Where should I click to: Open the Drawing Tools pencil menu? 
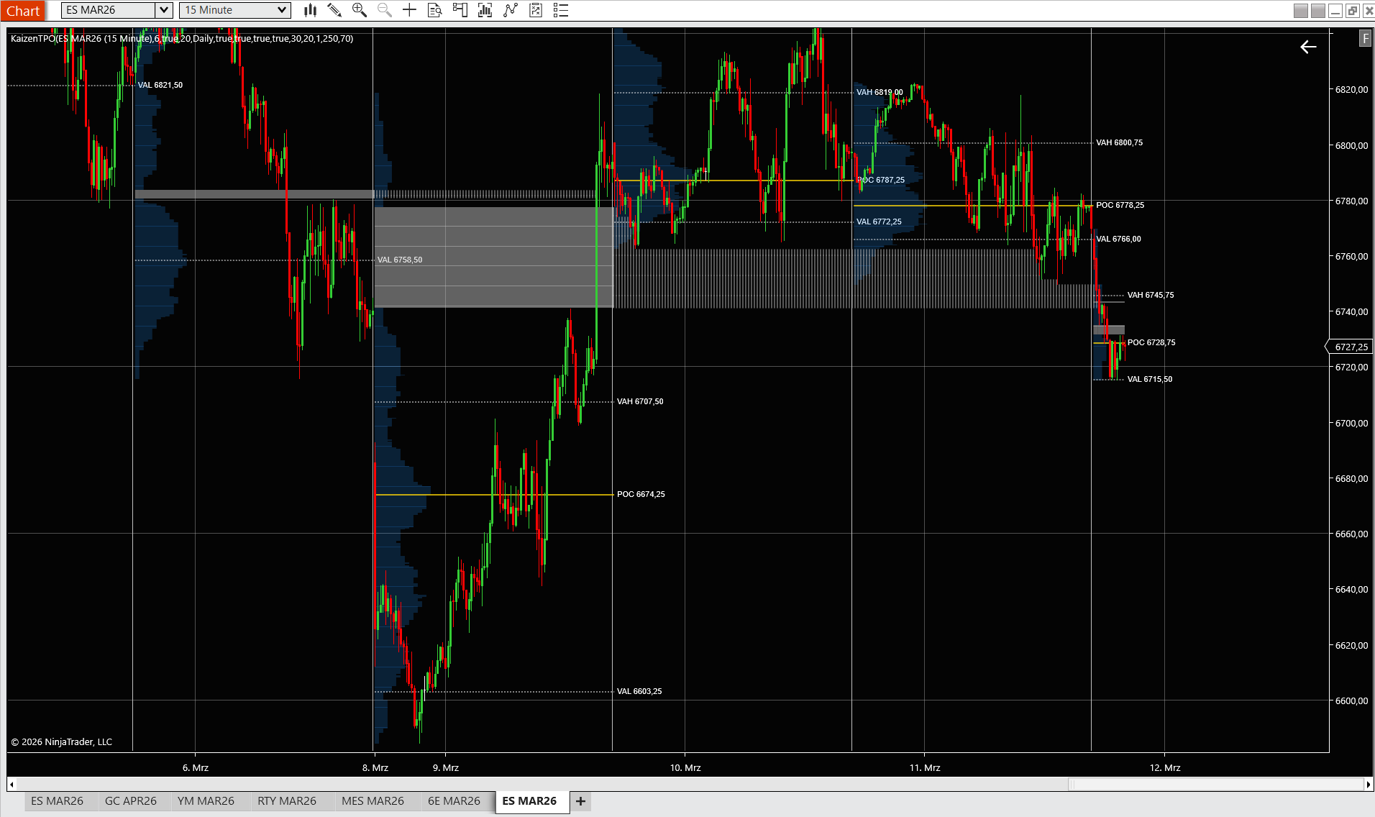click(x=334, y=10)
